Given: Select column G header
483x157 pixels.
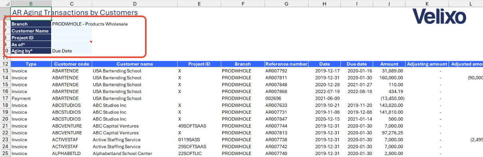Looking at the screenshot, I should click(286, 4).
